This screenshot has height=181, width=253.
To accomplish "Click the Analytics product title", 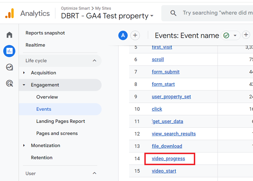I will pos(35,13).
